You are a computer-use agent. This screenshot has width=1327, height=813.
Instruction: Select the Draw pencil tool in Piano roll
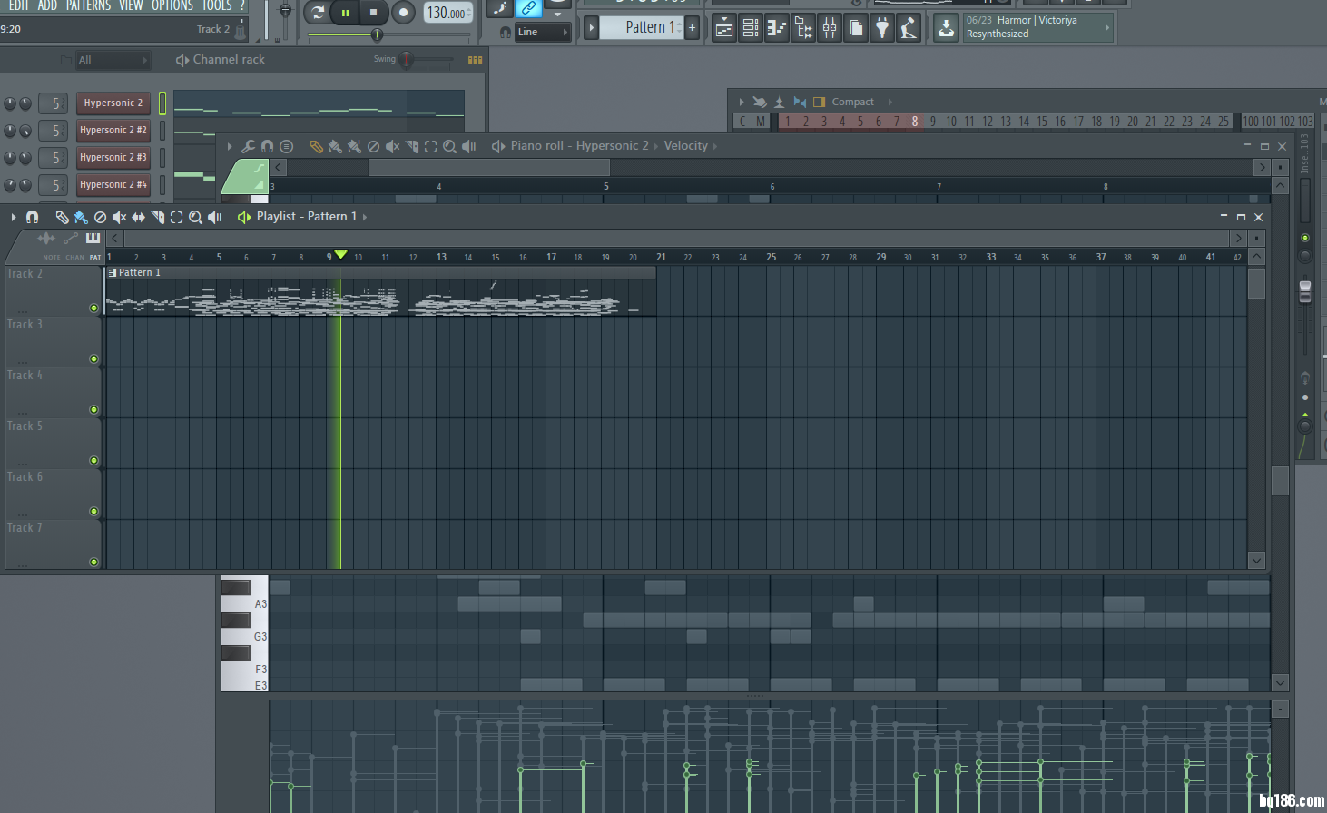(316, 146)
